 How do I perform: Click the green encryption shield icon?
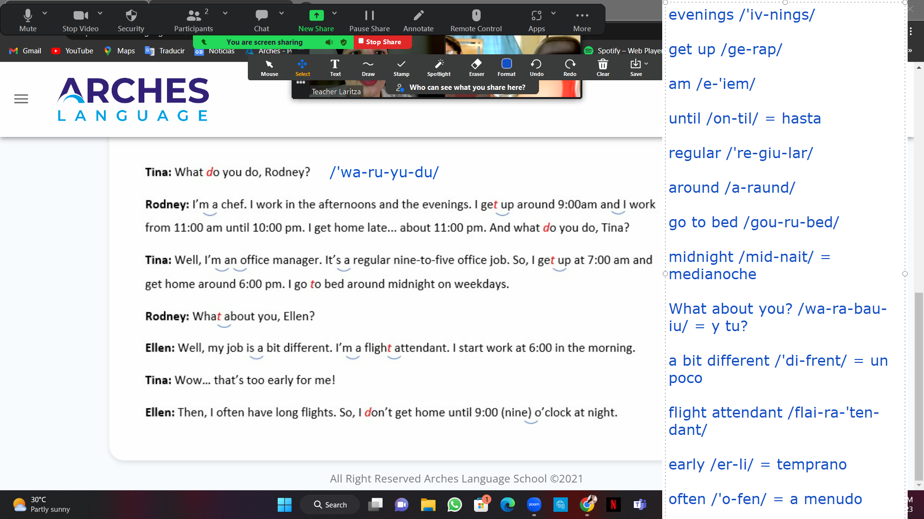click(x=344, y=42)
